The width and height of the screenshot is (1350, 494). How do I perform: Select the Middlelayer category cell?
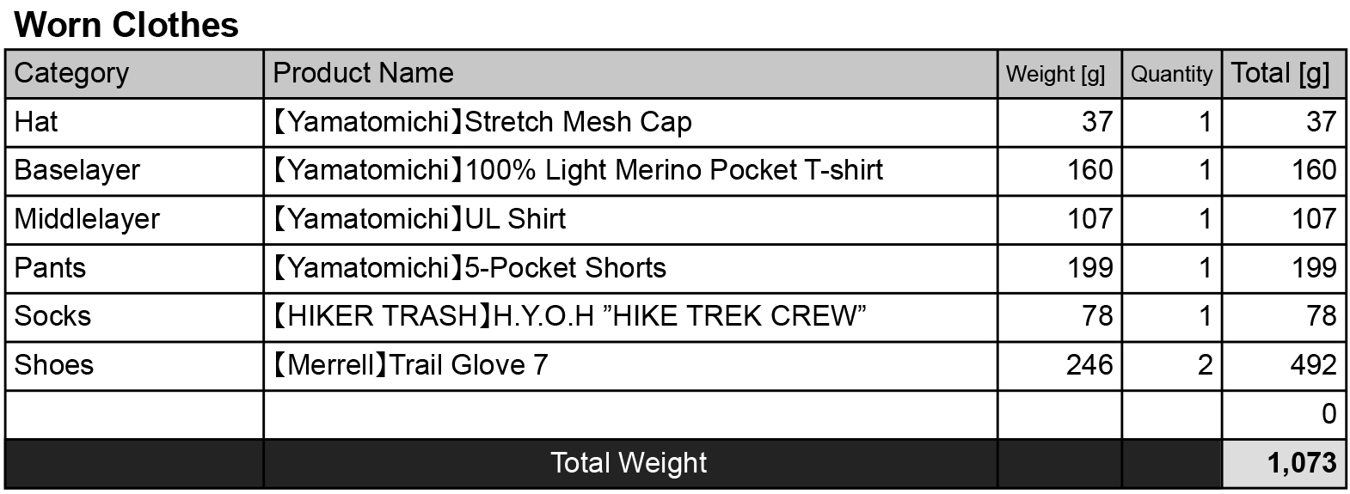[87, 219]
